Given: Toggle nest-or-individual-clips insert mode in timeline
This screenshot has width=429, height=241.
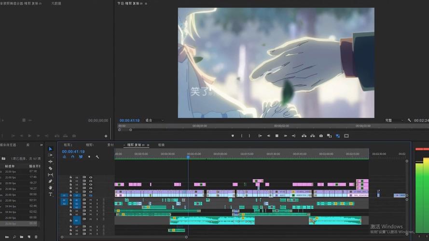Looking at the screenshot, I should (65, 157).
